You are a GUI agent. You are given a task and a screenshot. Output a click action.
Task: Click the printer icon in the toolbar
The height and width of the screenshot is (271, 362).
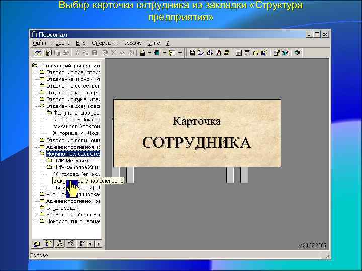[x=66, y=53]
